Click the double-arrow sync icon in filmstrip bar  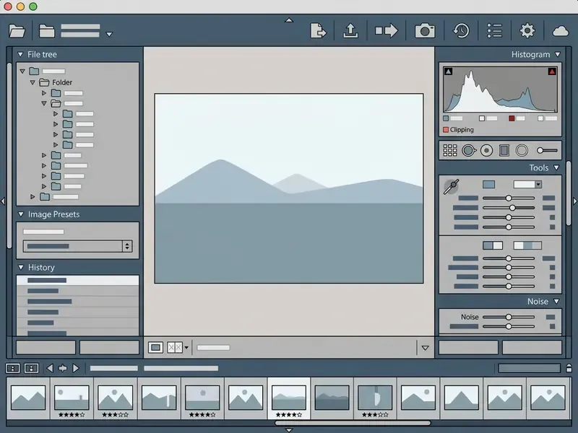63,368
